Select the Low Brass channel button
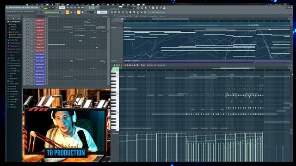 point(40,68)
